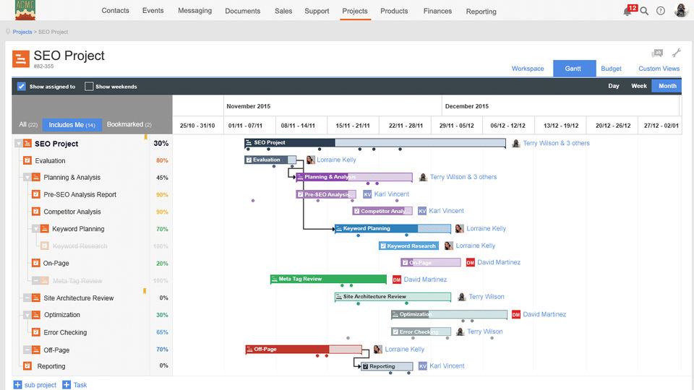Click the Projects breadcrumb link
Screen dimensions: 694x390
click(22, 32)
